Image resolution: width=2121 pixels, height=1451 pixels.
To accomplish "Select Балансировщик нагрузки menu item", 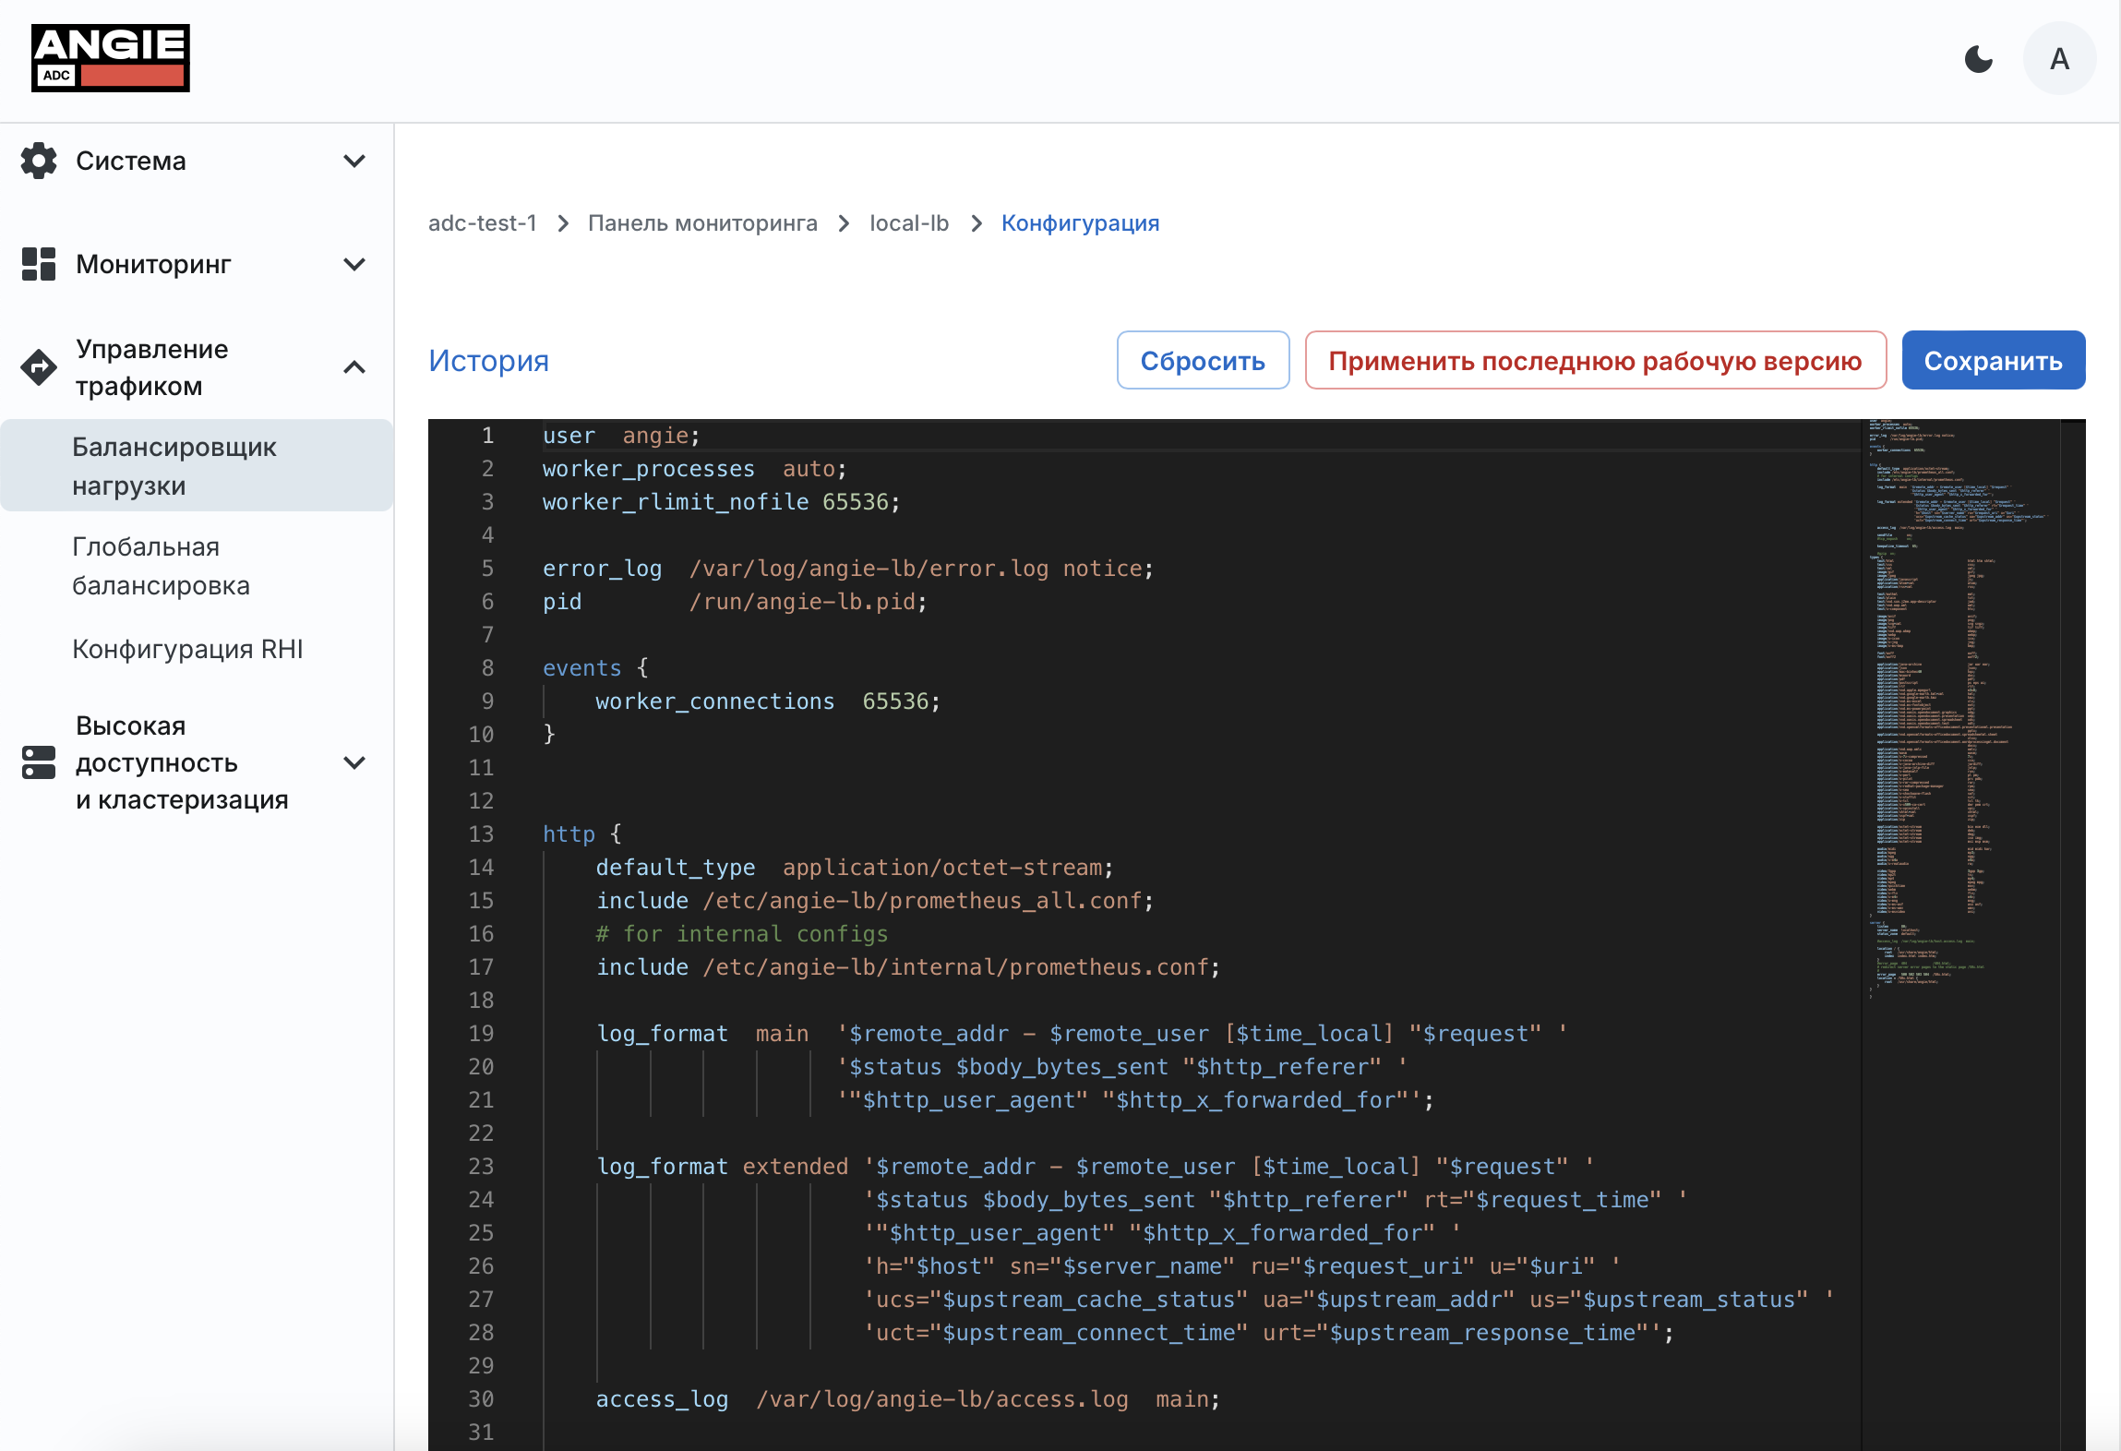I will coord(174,465).
